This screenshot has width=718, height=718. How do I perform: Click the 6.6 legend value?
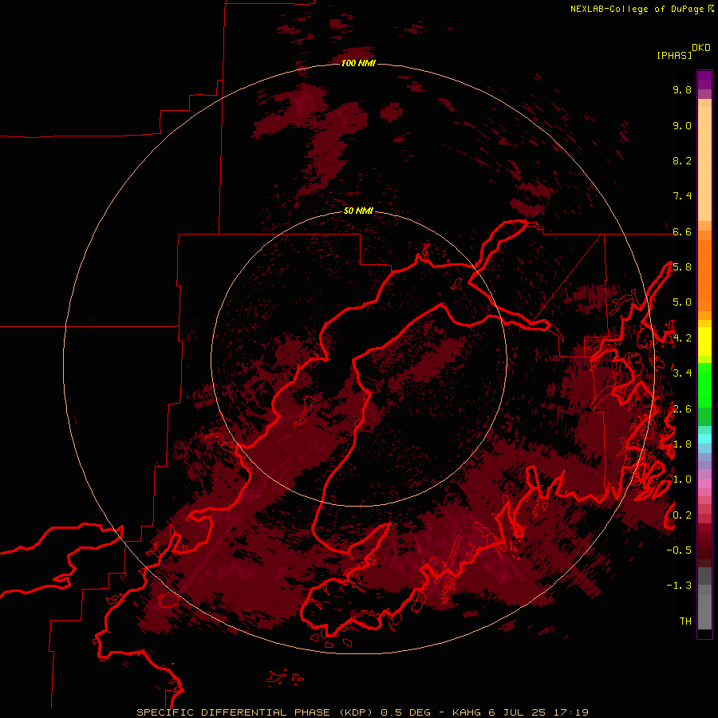click(682, 231)
